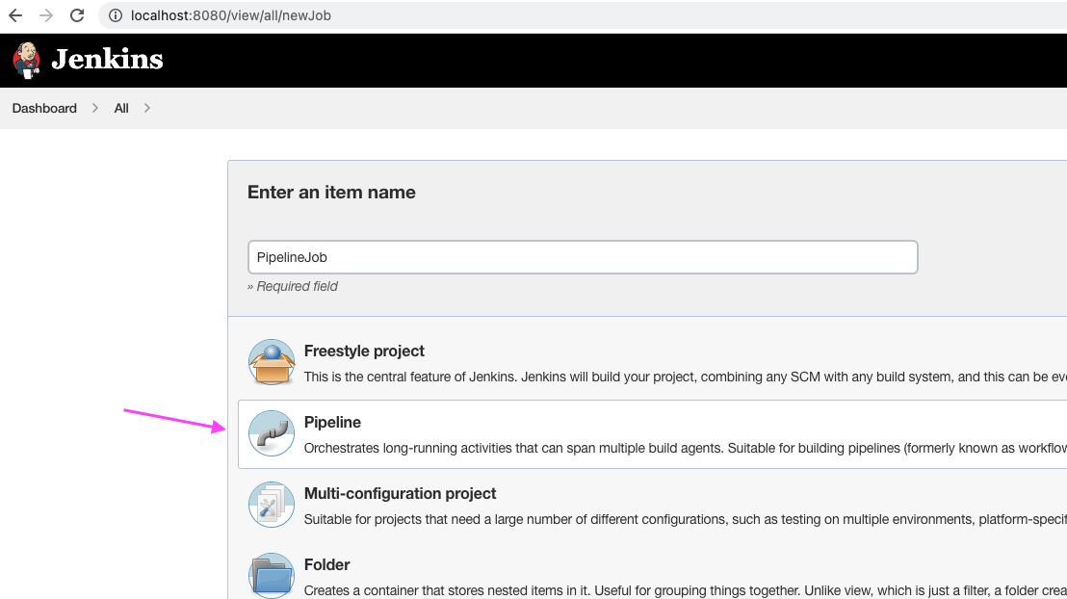Click the Folder item icon

click(271, 575)
